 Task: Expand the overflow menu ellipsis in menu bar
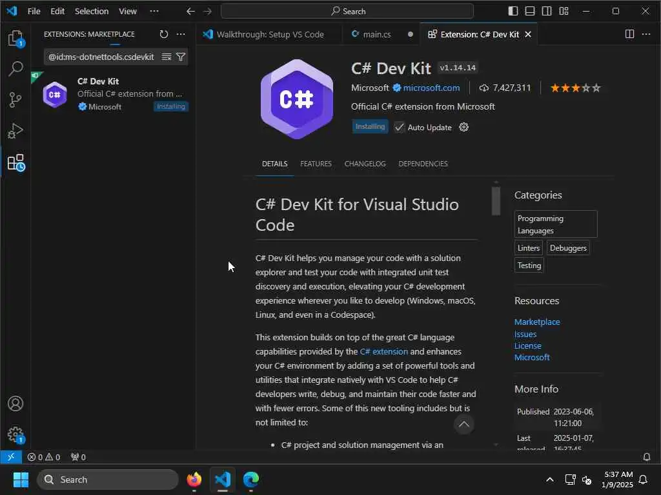pyautogui.click(x=154, y=12)
